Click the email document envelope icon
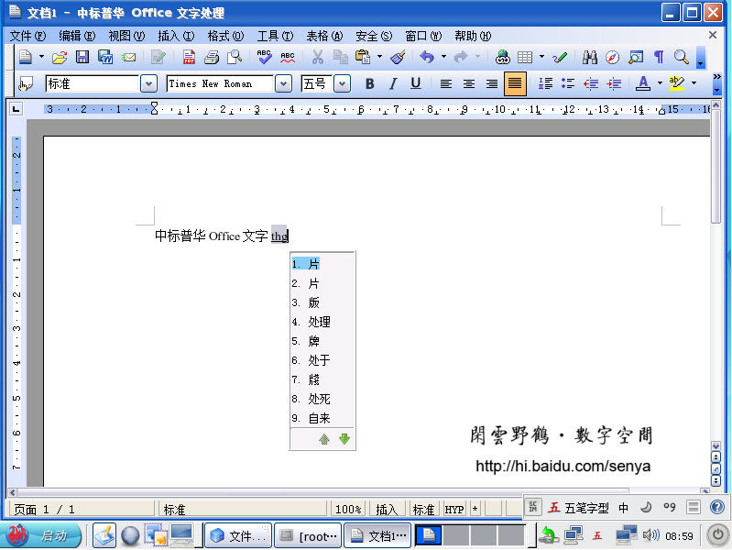 pos(128,57)
